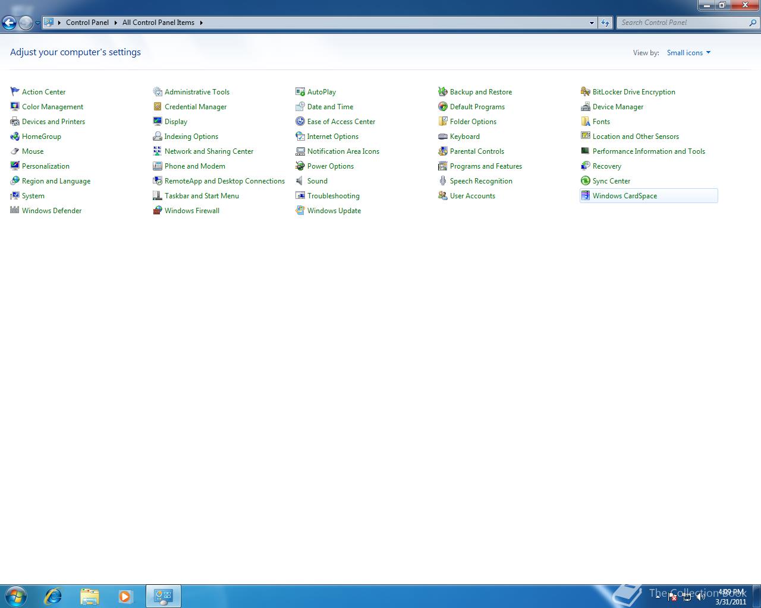Viewport: 761px width, 608px height.
Task: Navigate to Control Panel via the breadcrumb
Action: click(x=87, y=22)
